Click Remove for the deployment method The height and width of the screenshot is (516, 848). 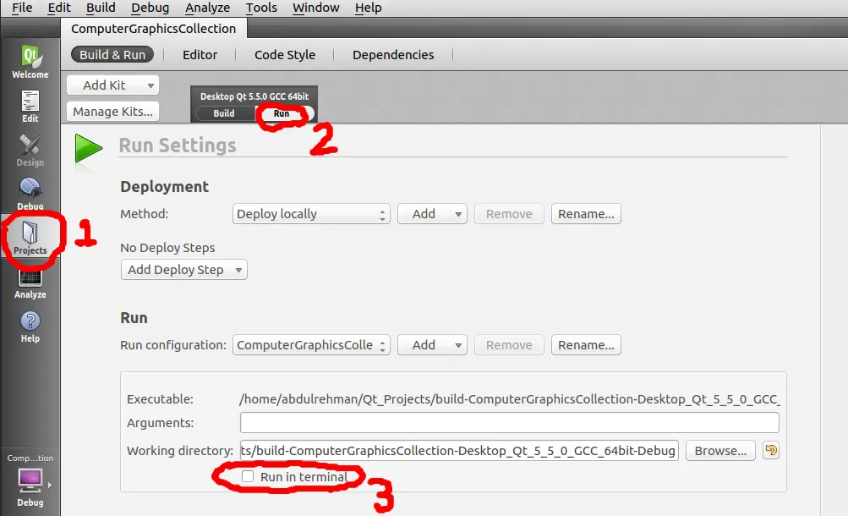[x=509, y=214]
